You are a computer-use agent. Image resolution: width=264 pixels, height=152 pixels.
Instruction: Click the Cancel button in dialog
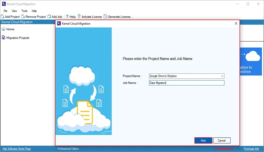pyautogui.click(x=222, y=141)
